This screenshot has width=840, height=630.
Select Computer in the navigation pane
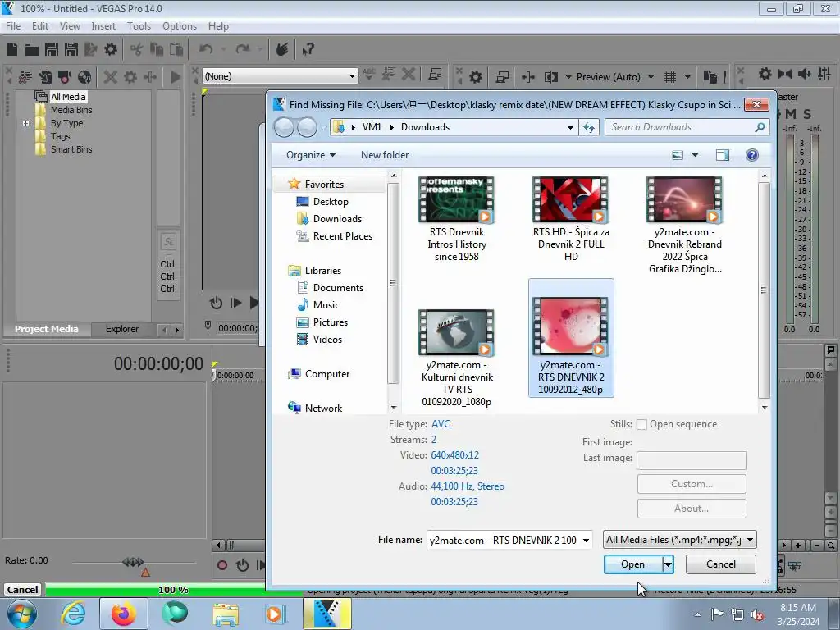point(326,374)
